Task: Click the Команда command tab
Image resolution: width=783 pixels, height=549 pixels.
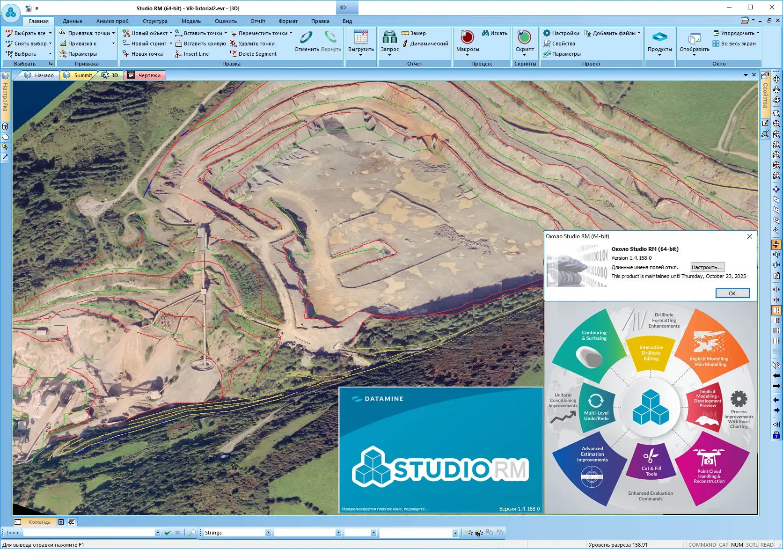Action: [35, 522]
